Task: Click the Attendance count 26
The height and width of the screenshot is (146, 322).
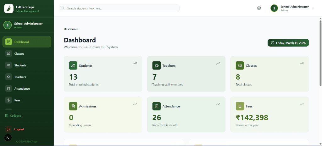Action: pos(157,117)
